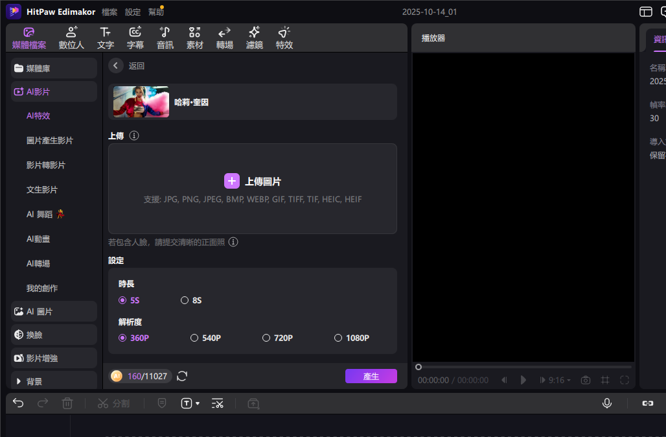This screenshot has height=437, width=666.
Task: Click the 哈莉·奎因 effect thumbnail
Action: [x=141, y=102]
